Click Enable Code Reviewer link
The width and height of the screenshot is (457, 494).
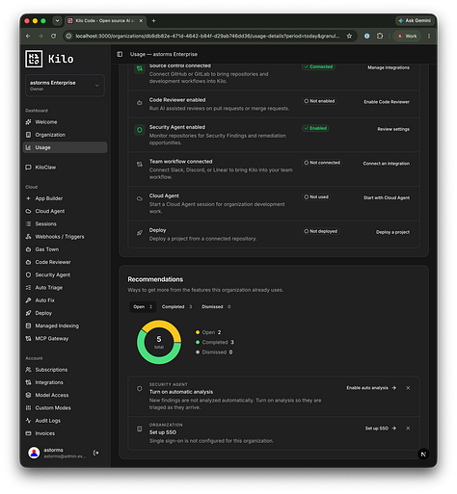(x=387, y=102)
